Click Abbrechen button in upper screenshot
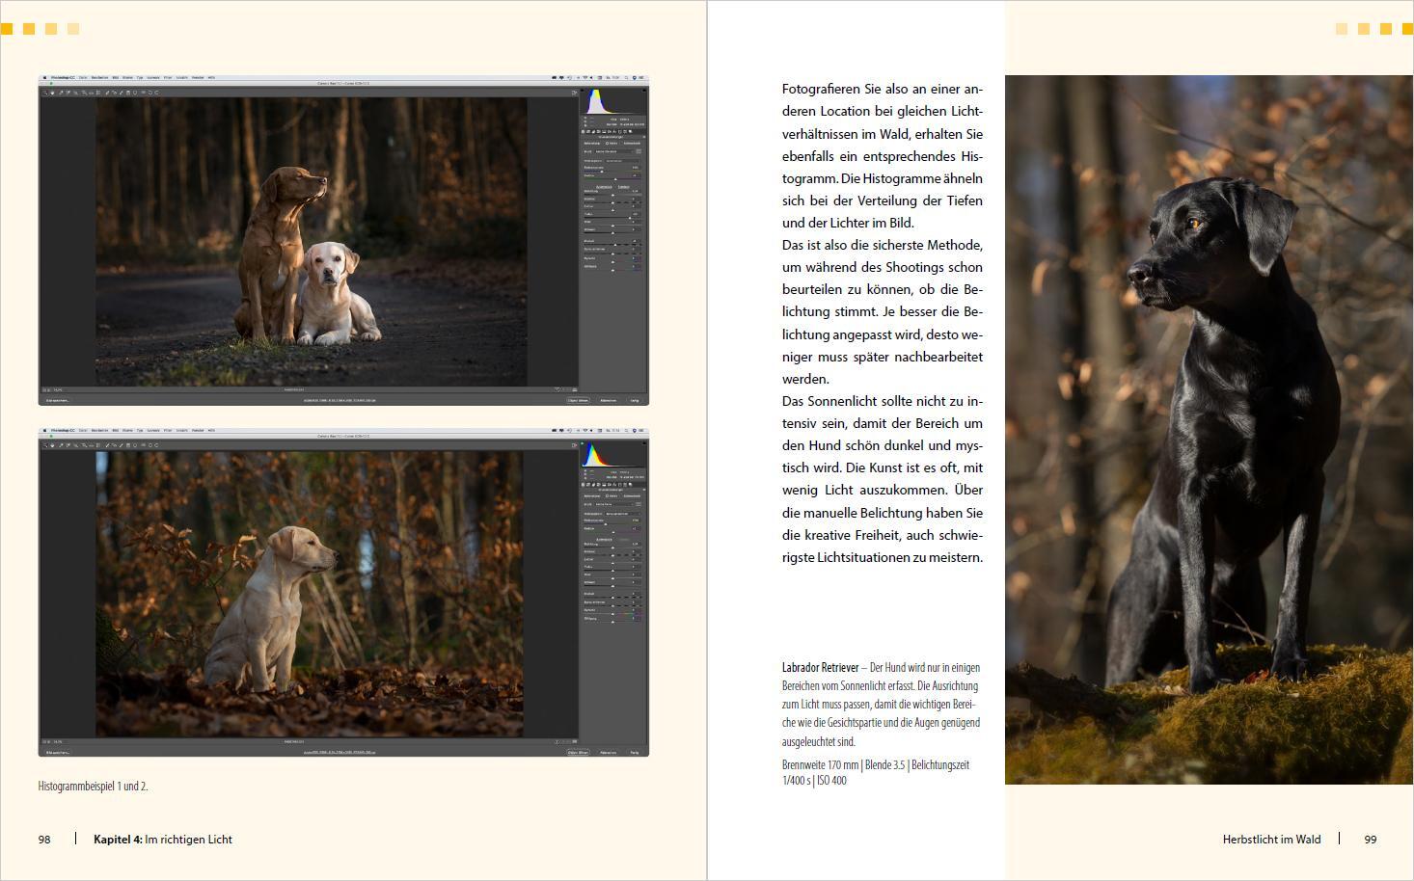The width and height of the screenshot is (1414, 881). [x=609, y=400]
